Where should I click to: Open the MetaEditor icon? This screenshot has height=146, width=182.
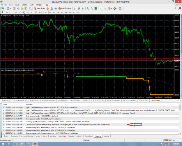click(x=47, y=8)
